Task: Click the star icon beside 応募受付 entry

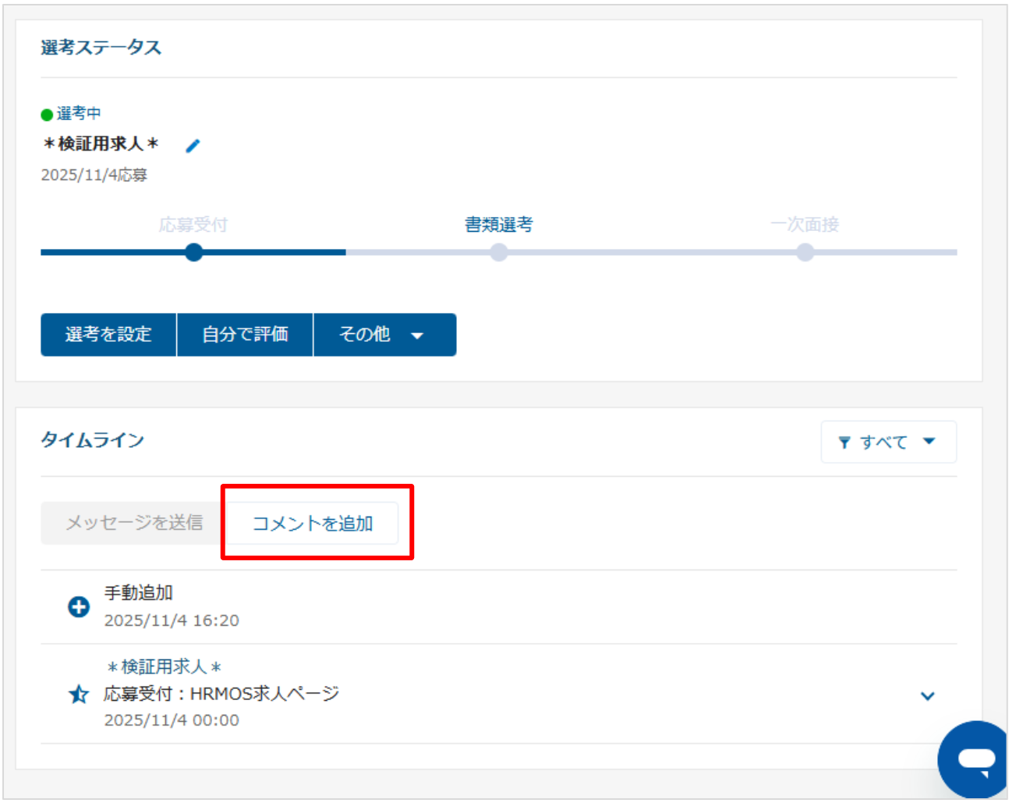Action: (79, 694)
